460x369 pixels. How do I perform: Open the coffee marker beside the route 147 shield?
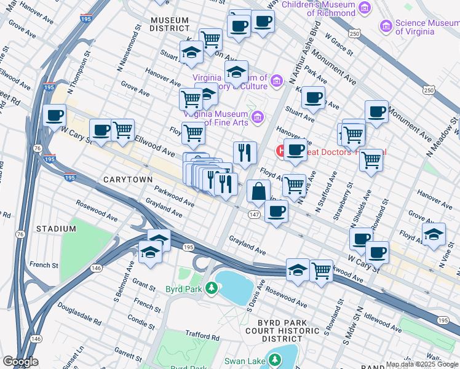[x=276, y=213]
